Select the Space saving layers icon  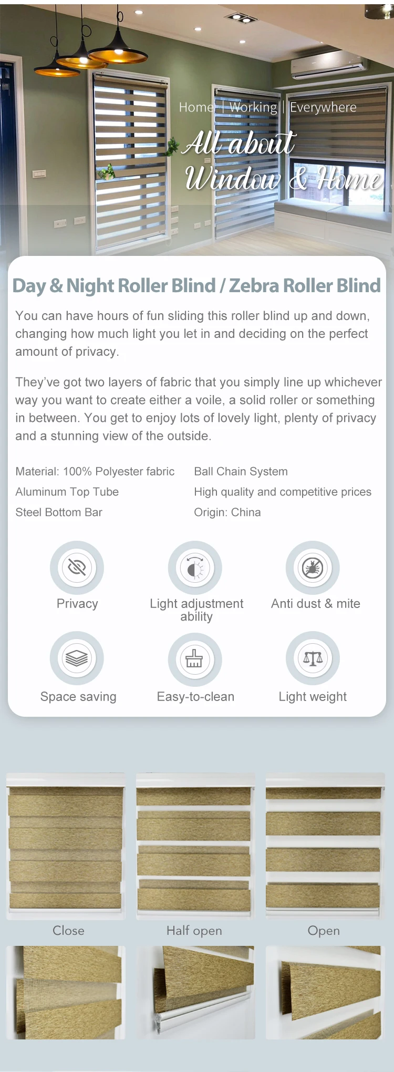(77, 658)
